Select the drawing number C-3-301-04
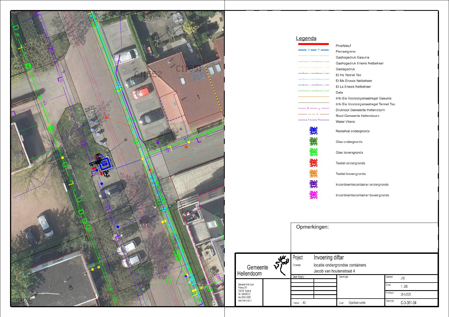Screen dimensions: 449x317 click(x=408, y=303)
